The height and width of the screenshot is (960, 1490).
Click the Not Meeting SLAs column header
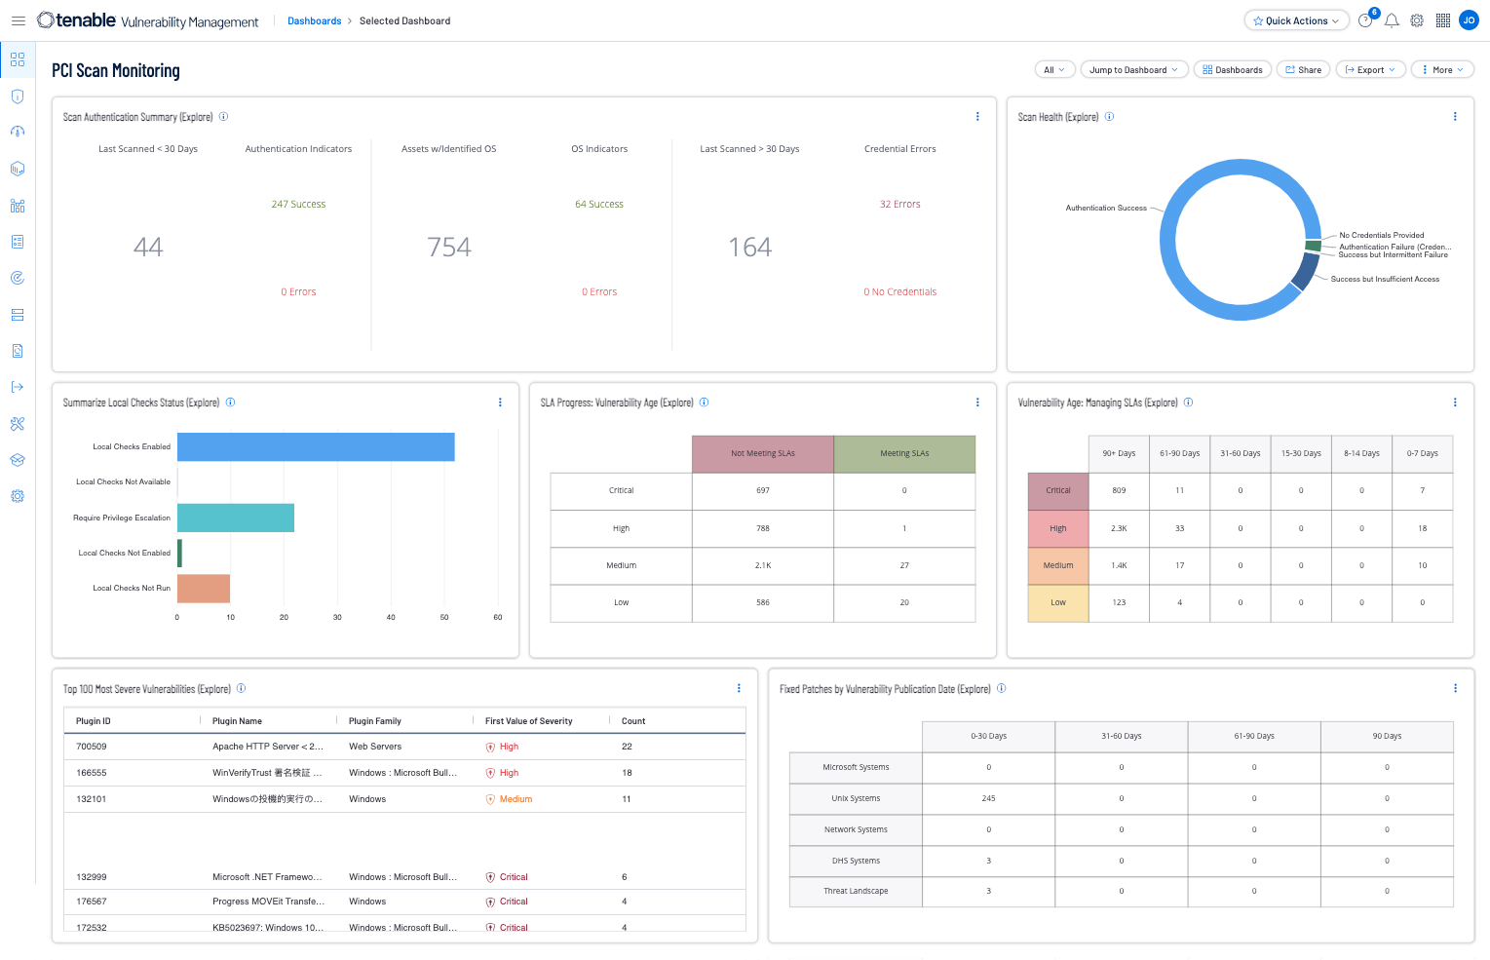tap(763, 454)
